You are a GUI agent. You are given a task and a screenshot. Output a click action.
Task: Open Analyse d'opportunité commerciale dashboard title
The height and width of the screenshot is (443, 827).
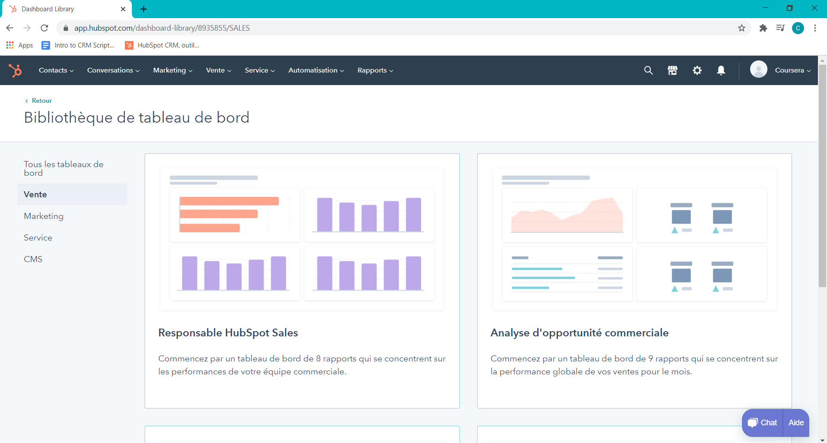click(580, 332)
